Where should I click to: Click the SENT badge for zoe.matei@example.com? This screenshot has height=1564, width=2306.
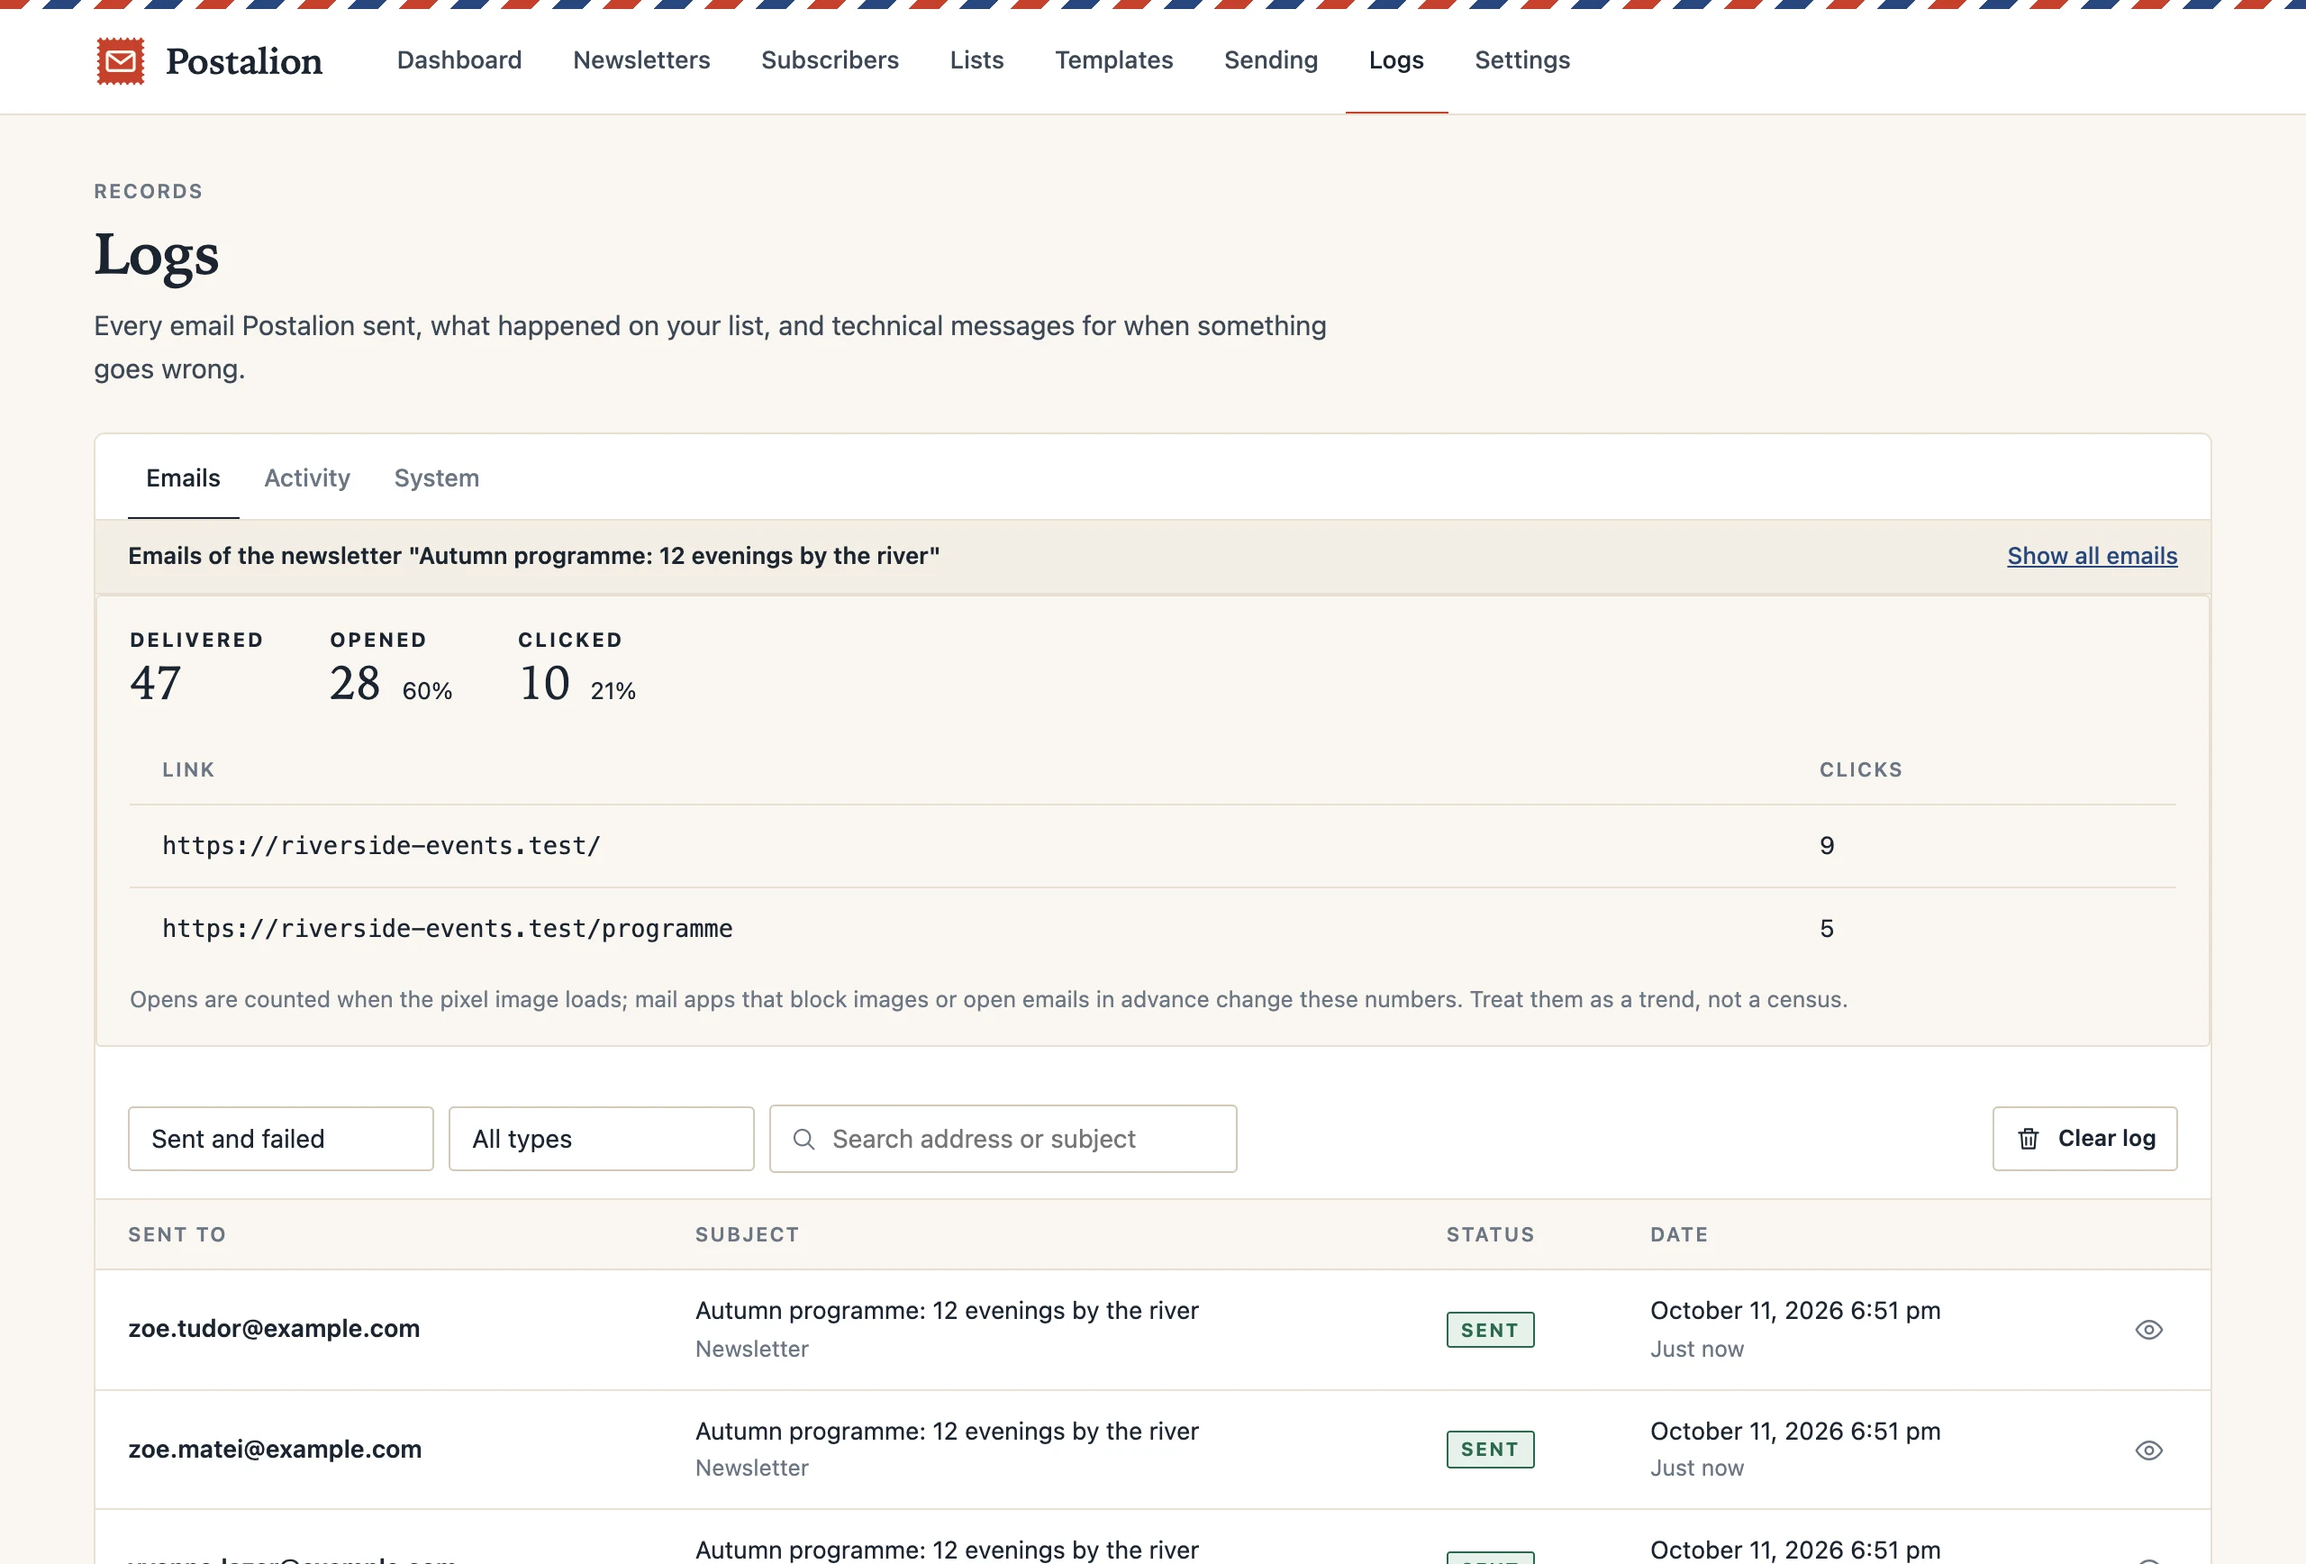click(1491, 1450)
